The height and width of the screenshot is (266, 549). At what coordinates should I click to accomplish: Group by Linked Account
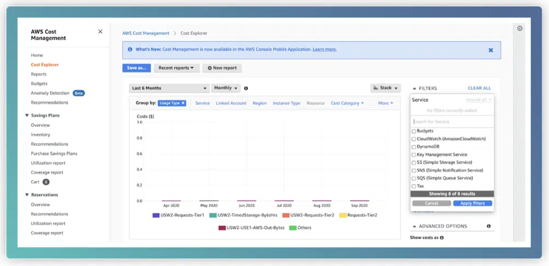pos(231,103)
